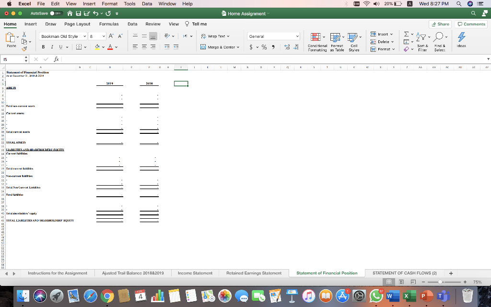Switch to Normal view in status bar
Image resolution: width=491 pixels, height=307 pixels.
coord(388,282)
